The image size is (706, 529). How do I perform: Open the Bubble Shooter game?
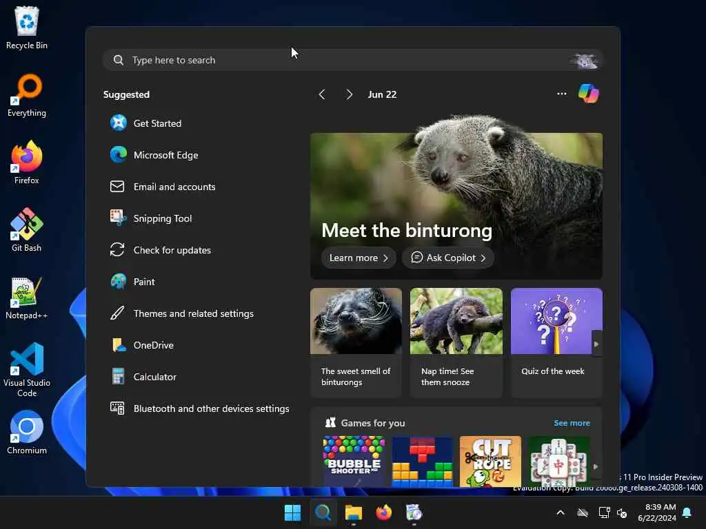pos(354,461)
